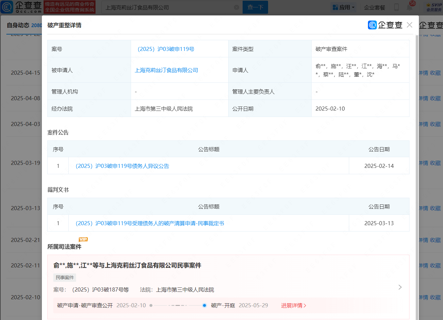Expand judicial case card chevron arrow
Image resolution: width=443 pixels, height=320 pixels.
(400, 287)
